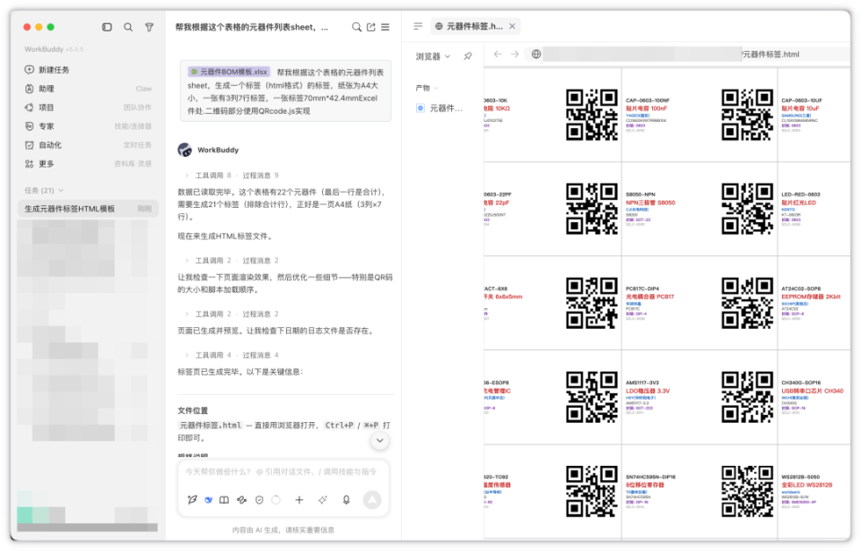Click the QR code of SN74HC595N-DIP16 label
Viewport: 861px width, 551px height.
tap(747, 491)
